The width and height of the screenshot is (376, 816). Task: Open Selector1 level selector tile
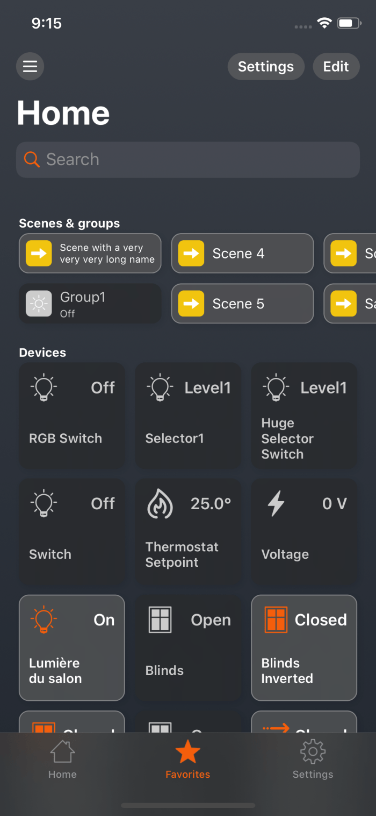click(188, 415)
